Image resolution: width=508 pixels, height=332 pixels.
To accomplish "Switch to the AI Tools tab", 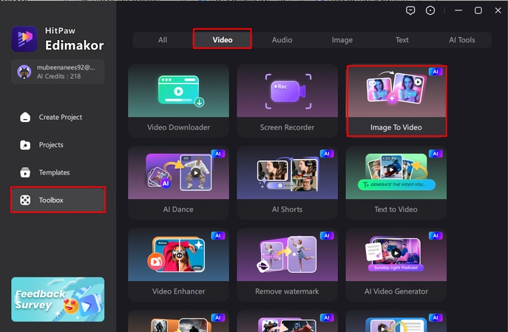I will pyautogui.click(x=461, y=40).
